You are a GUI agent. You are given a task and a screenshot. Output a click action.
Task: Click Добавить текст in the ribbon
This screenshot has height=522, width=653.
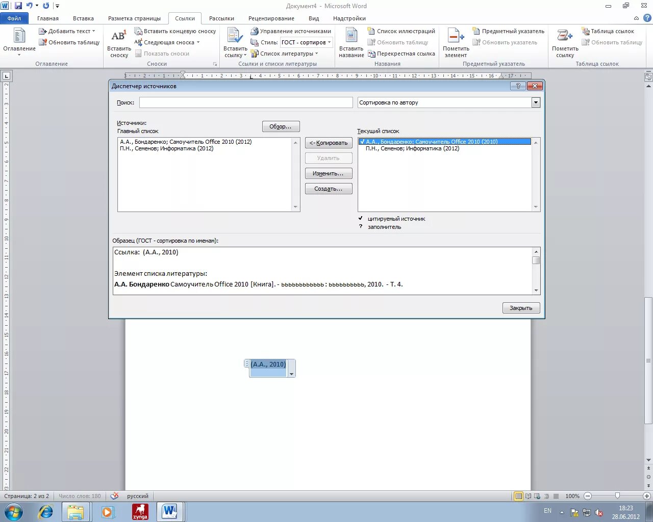coord(67,31)
